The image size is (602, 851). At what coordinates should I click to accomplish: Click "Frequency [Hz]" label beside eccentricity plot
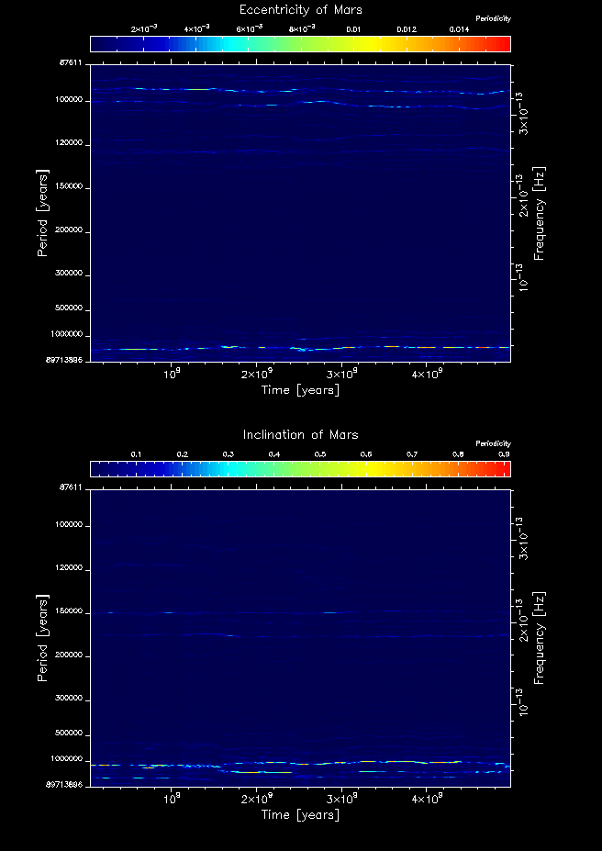pyautogui.click(x=540, y=213)
